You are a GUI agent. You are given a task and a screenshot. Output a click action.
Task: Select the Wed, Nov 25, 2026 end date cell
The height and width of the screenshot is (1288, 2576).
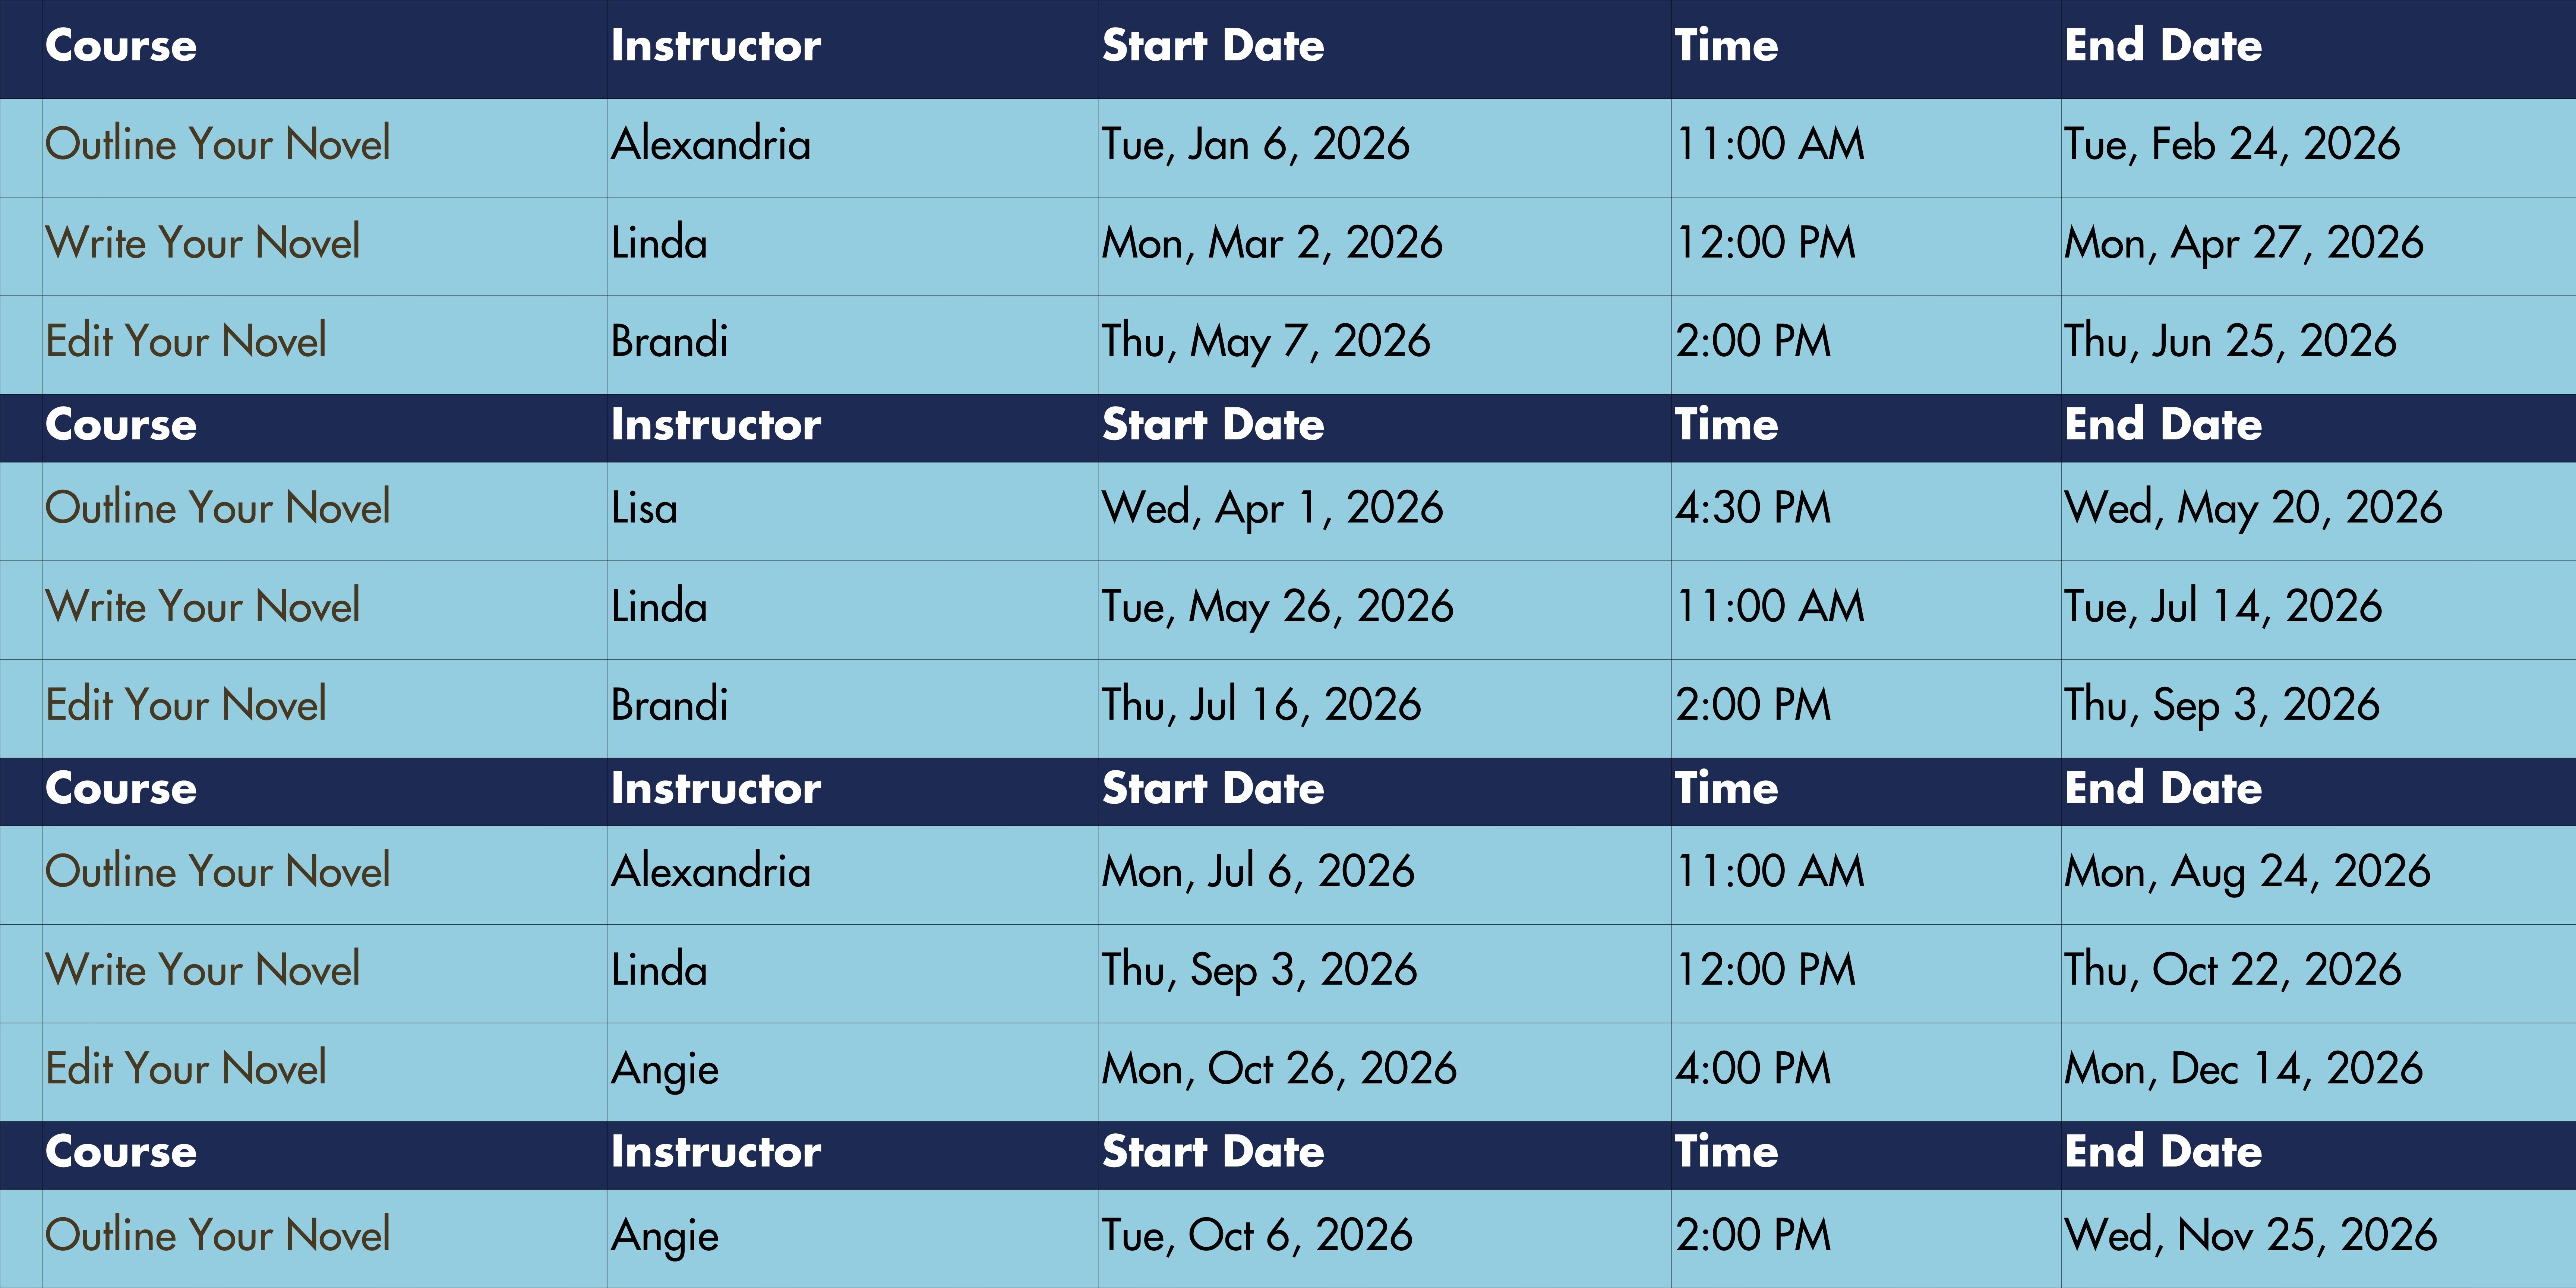(2251, 1235)
